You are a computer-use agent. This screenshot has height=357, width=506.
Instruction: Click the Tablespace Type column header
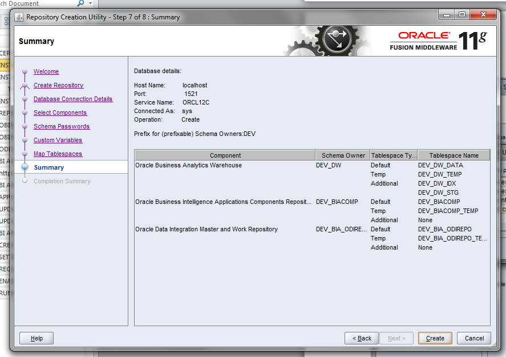coord(394,155)
